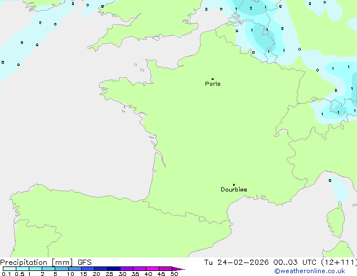Select the 2–5 mm legend color swatch
The height and width of the screenshot is (276, 357).
(x=48, y=269)
